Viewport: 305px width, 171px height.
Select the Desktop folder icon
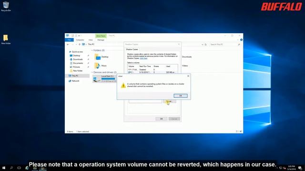click(97, 57)
